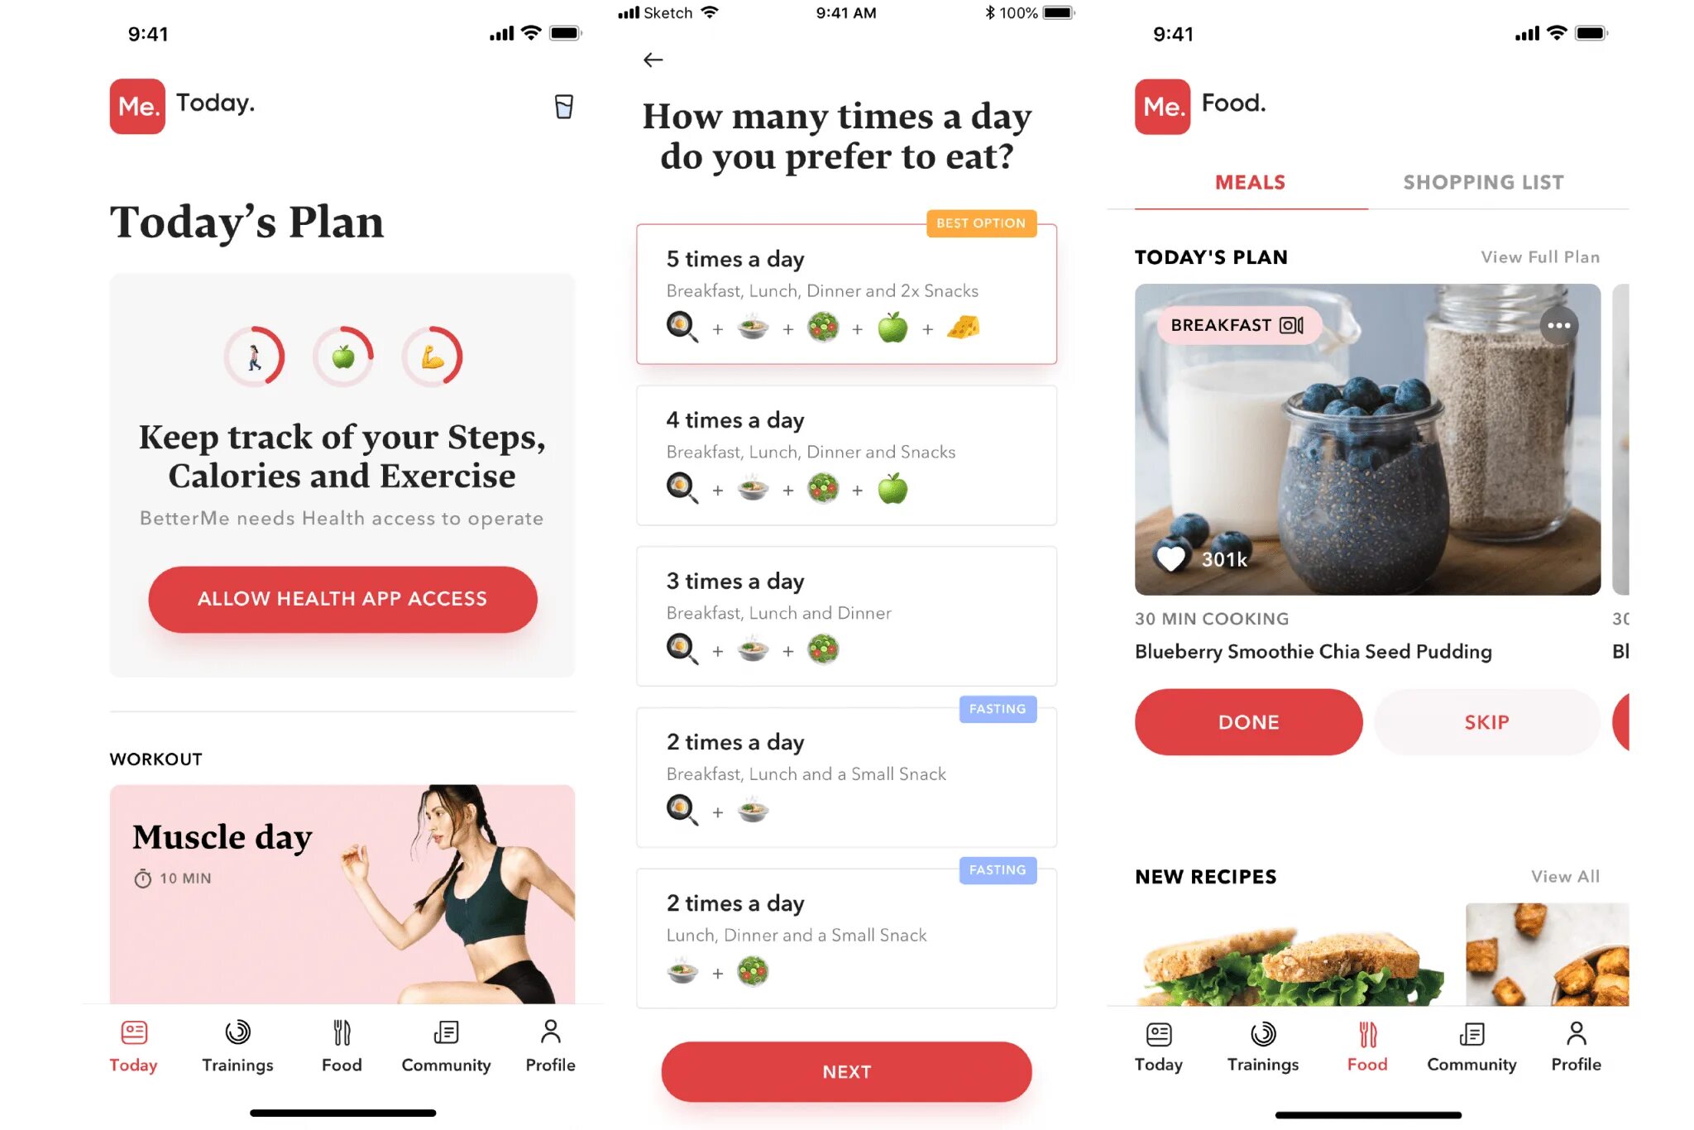
Task: Tap ALLOW HEALTH APP ACCESS button
Action: click(x=342, y=599)
